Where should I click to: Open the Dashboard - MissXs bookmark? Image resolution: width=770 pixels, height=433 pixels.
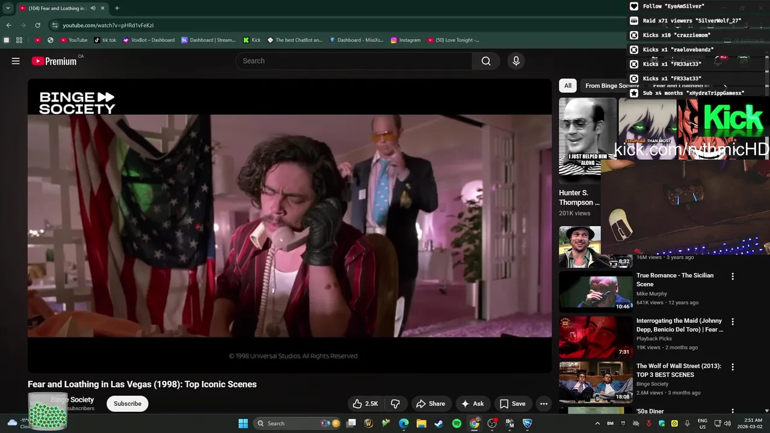(356, 40)
